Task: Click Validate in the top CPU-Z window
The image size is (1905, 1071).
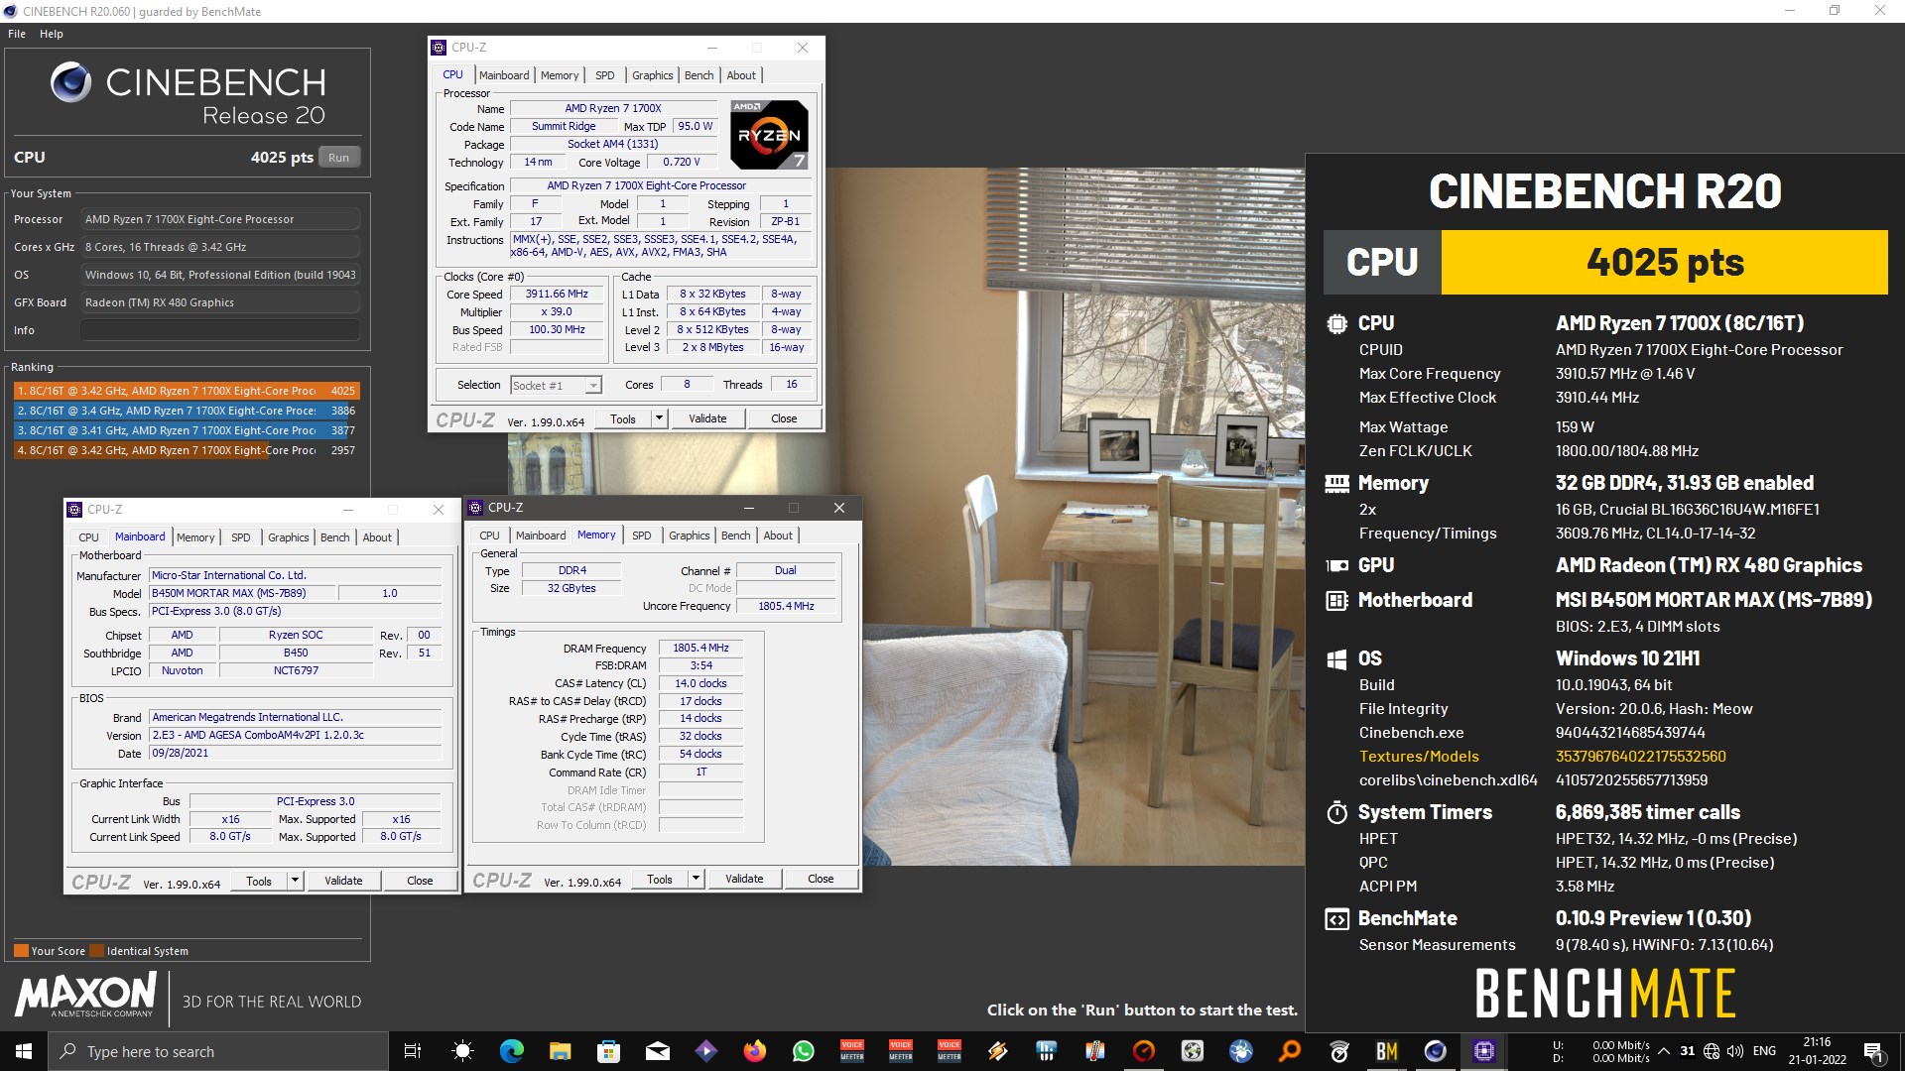Action: tap(707, 418)
